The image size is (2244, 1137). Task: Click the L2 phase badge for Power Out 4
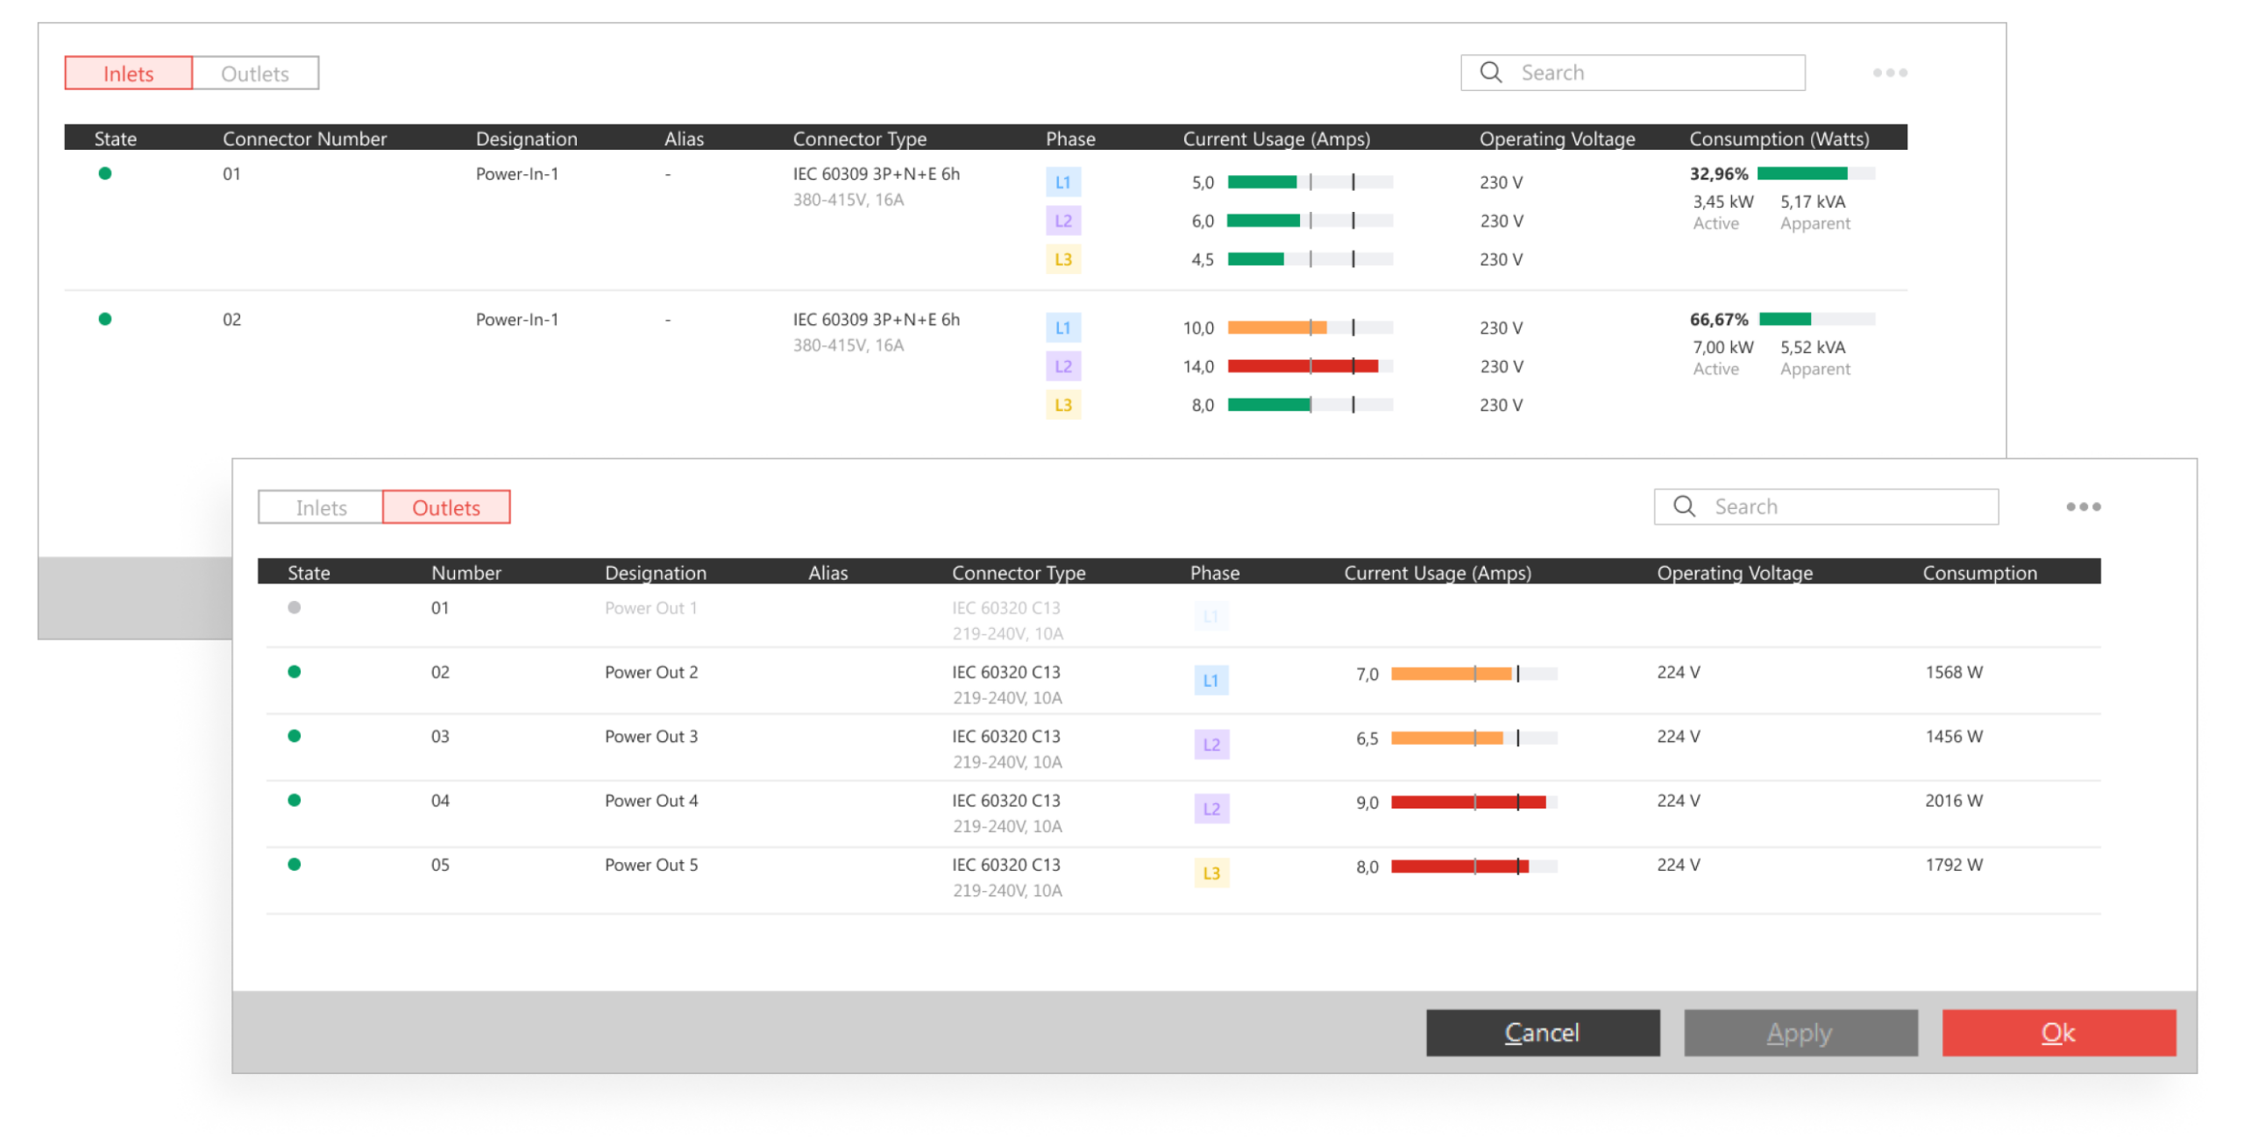(x=1211, y=809)
